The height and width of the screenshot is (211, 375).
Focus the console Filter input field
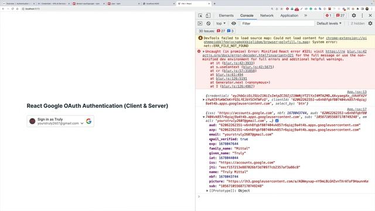tap(277, 23)
